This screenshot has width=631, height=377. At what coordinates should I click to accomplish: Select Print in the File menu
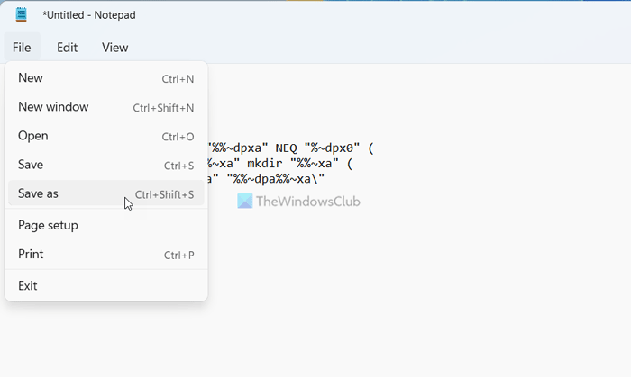[31, 254]
